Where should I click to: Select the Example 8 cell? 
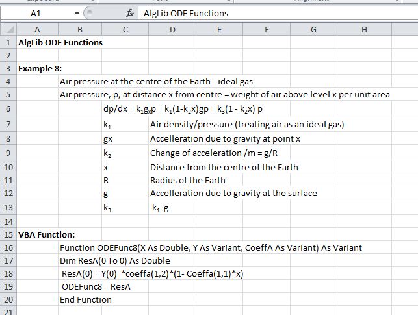point(36,69)
